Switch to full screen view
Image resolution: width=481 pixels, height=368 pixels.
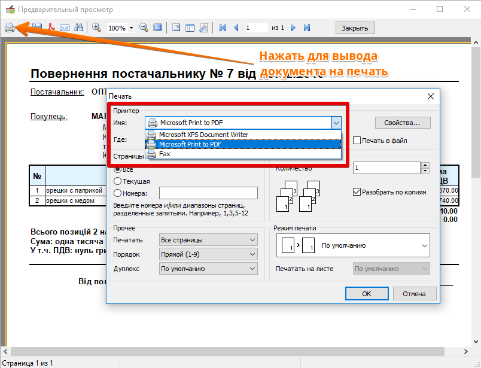pyautogui.click(x=158, y=28)
